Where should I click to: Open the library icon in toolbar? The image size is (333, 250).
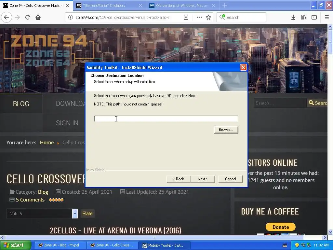coord(304,17)
